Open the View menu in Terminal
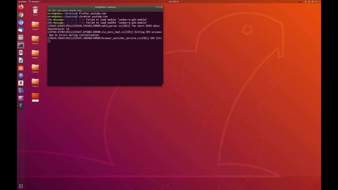Image resolution: width=338 pixels, height=190 pixels. (x=59, y=11)
